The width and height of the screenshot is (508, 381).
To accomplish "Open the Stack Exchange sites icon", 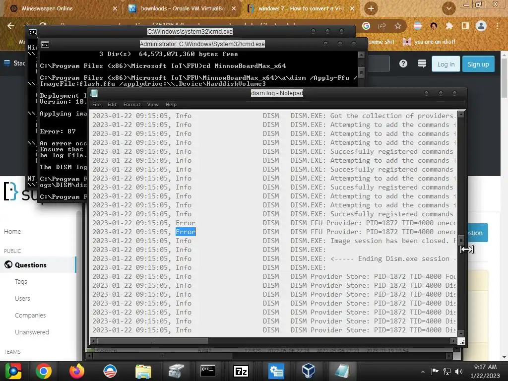I will (422, 63).
